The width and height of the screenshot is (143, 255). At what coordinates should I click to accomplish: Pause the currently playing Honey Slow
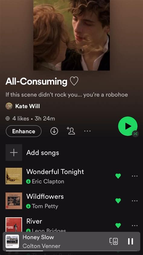tap(131, 241)
